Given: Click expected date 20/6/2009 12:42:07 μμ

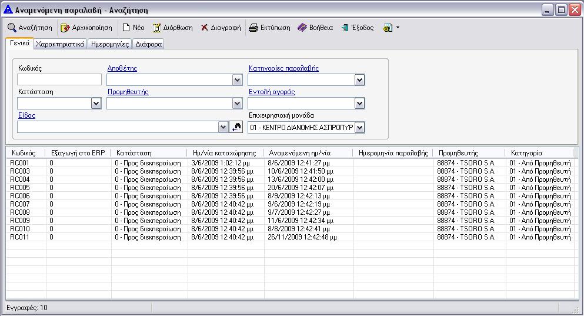Looking at the screenshot, I should 301,188.
